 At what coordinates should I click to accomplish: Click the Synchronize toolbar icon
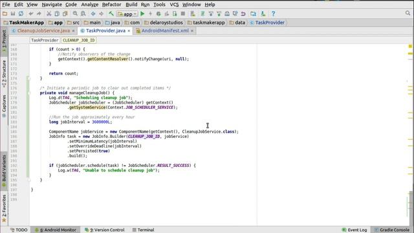click(x=21, y=14)
